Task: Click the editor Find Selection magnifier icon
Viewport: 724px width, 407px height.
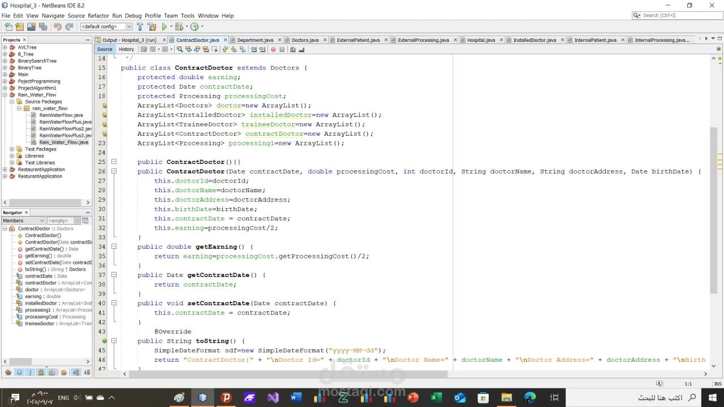Action: point(180,49)
